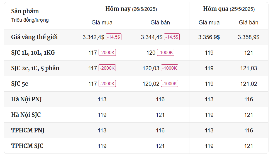The image size is (271, 156).
Task: Select yesterday's world buy price 3.356,9$
Action: pyautogui.click(x=209, y=37)
